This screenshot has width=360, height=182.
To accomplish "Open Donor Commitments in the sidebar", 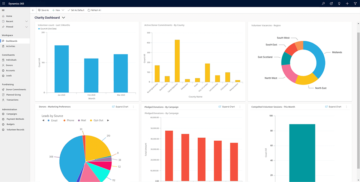I will (16, 90).
